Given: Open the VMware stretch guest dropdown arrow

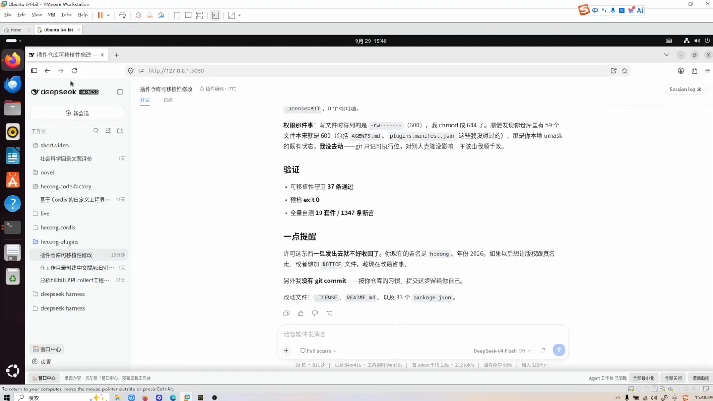Looking at the screenshot, I should coord(239,15).
